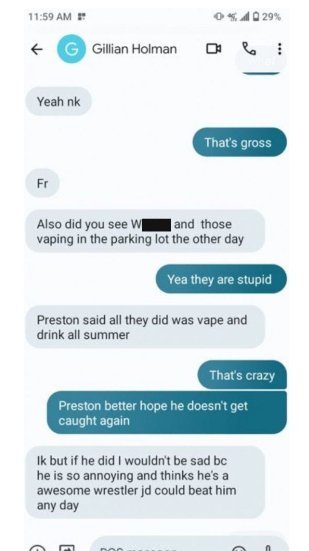Image resolution: width=309 pixels, height=551 pixels.
Task: Tap the plus attachment icon
Action: click(36, 548)
